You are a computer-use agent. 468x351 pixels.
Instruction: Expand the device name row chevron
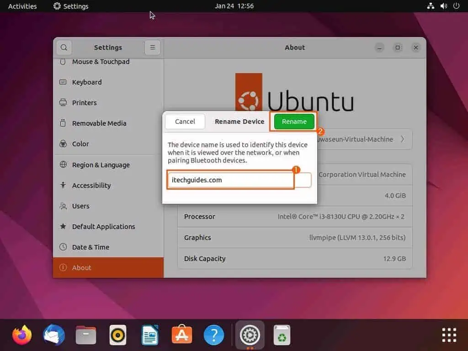[402, 139]
